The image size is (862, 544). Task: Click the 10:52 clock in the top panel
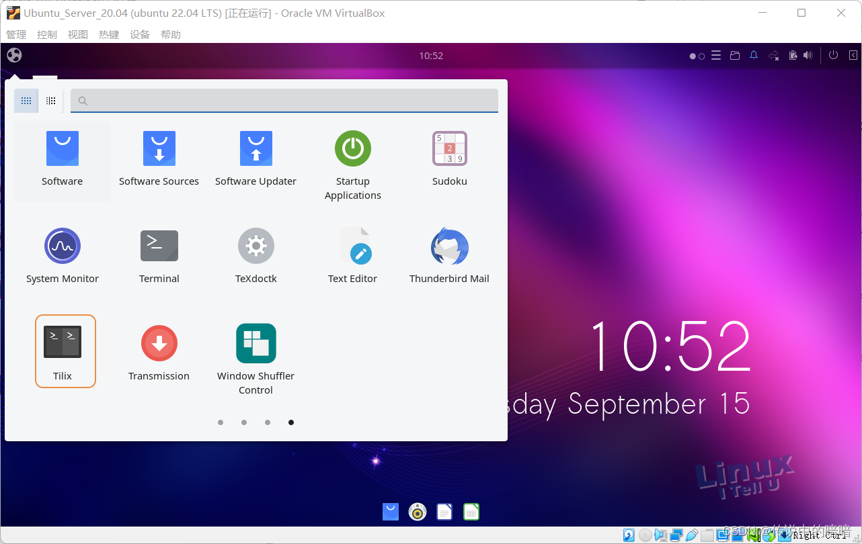431,56
